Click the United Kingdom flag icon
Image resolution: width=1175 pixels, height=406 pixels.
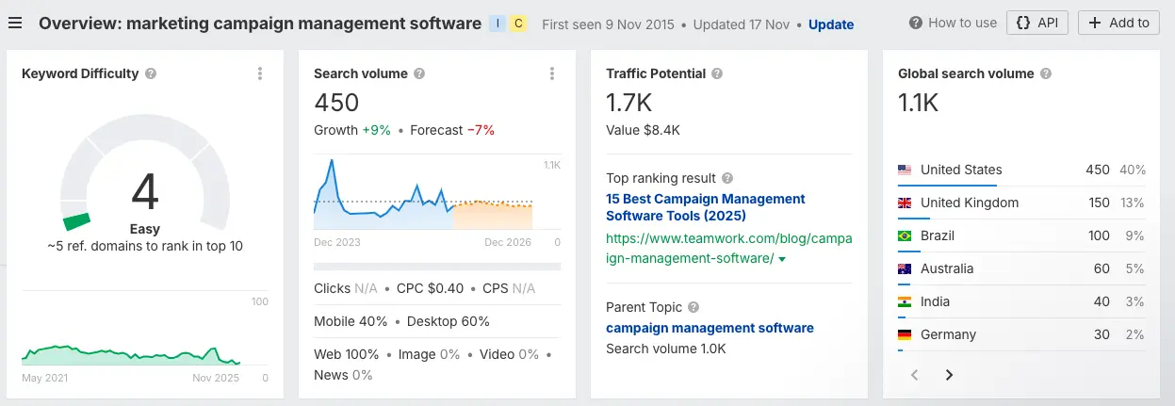(x=905, y=203)
